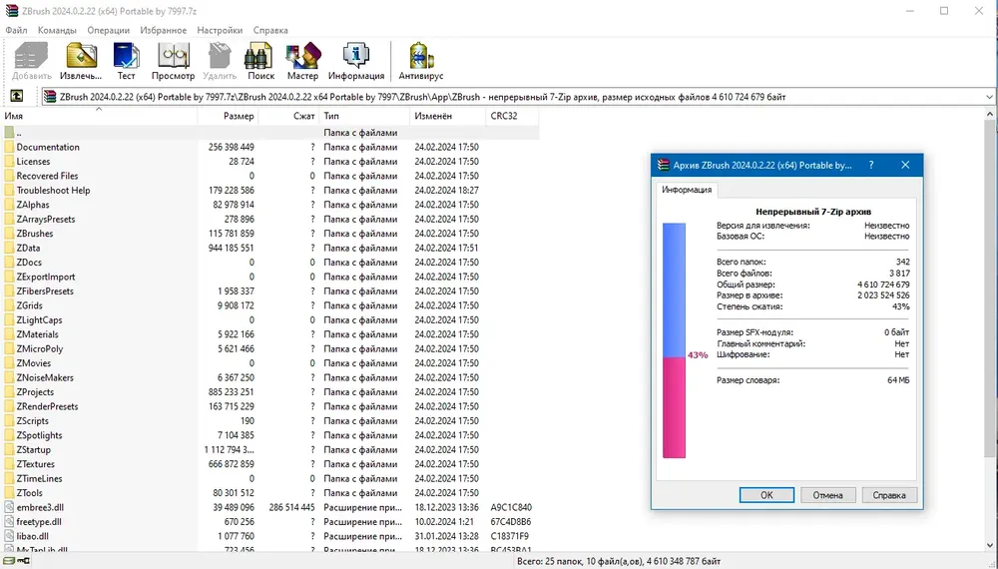Open the Информация toolbar icon
The width and height of the screenshot is (998, 569).
(356, 61)
